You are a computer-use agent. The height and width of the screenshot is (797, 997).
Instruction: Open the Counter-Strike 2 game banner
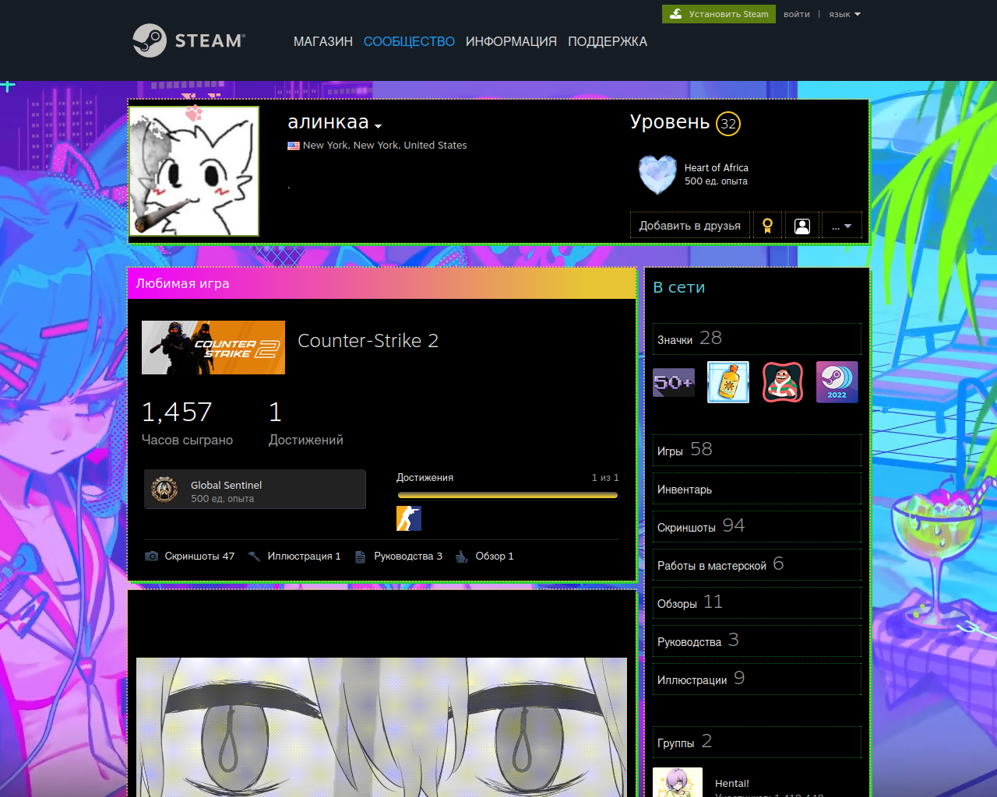click(x=213, y=347)
